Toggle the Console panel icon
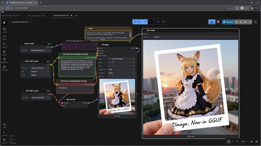Image resolution: width=261 pixels, height=146 pixels. [x=4, y=133]
